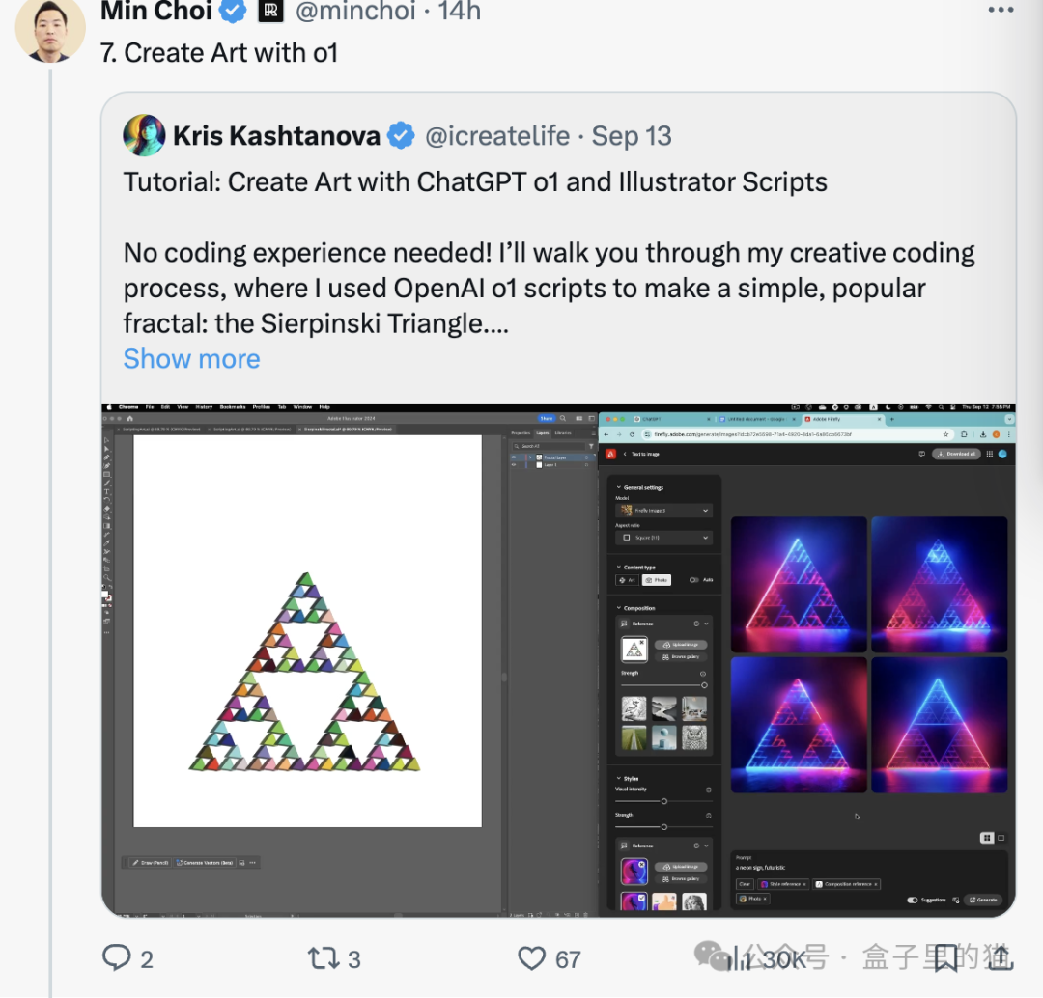1043x998 pixels.
Task: Toggle the Auto content type switch
Action: pos(694,580)
